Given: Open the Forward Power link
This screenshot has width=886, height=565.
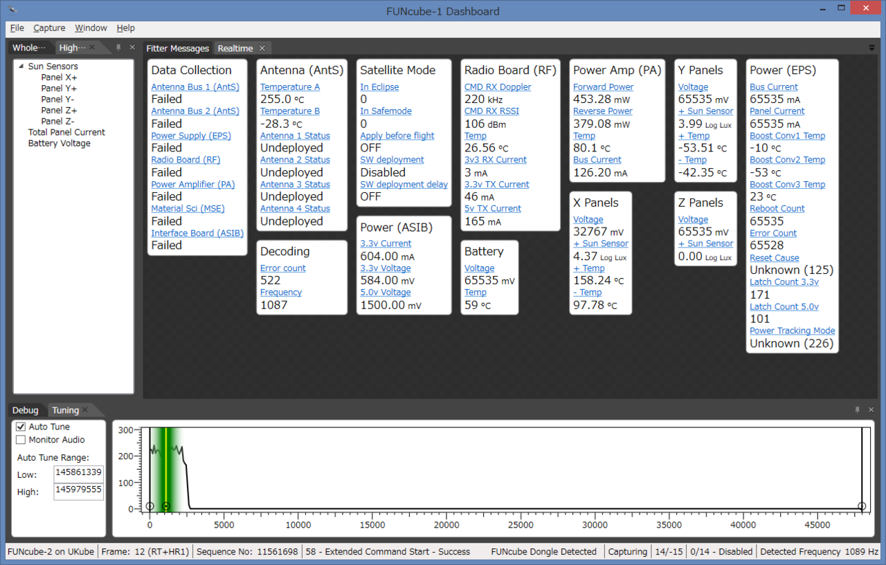Looking at the screenshot, I should (x=604, y=87).
